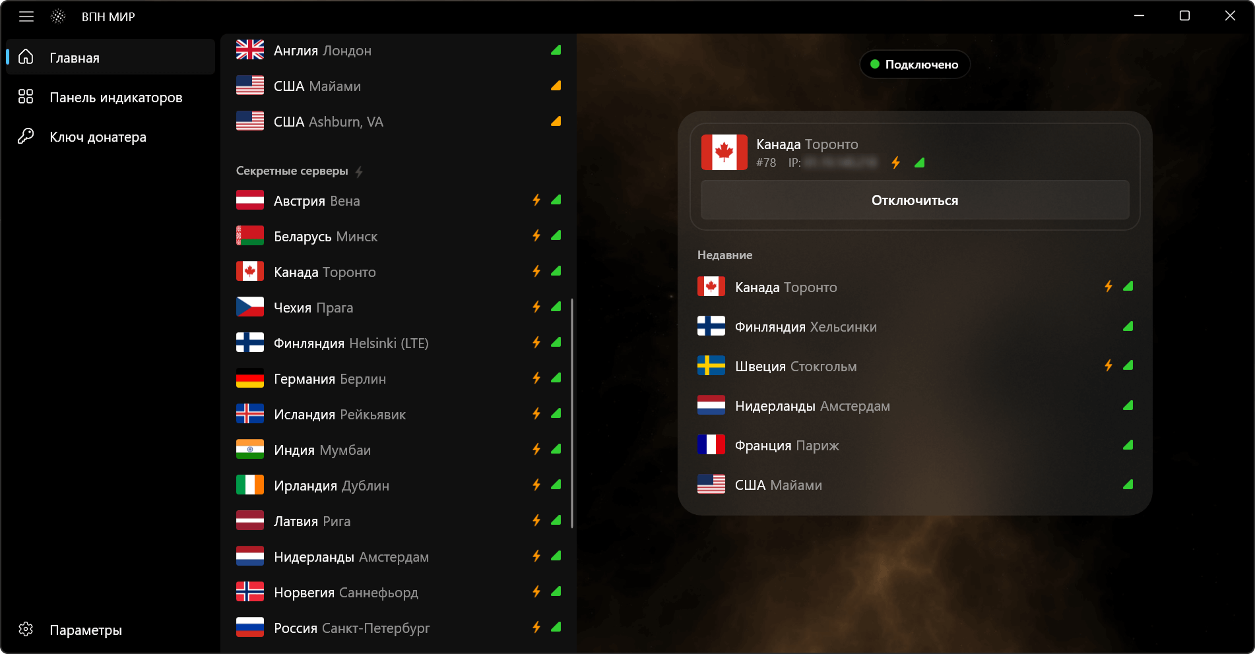Viewport: 1255px width, 654px height.
Task: Click the server list vertical scrollbar
Action: 572,413
